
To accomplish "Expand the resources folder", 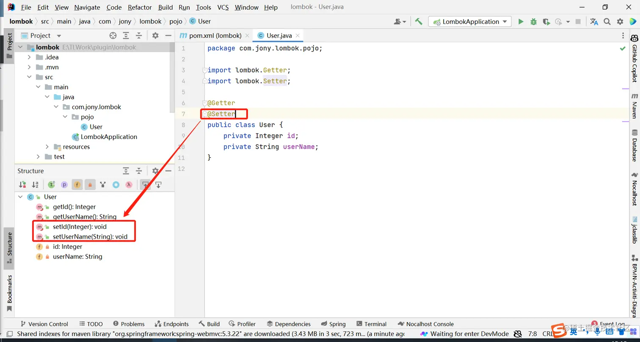I will click(x=47, y=147).
